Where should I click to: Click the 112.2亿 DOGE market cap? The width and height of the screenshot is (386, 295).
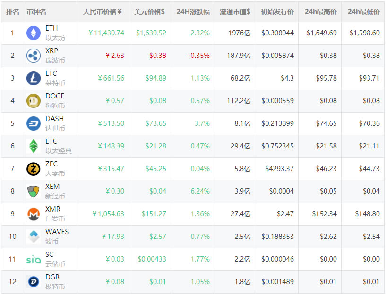coord(239,101)
